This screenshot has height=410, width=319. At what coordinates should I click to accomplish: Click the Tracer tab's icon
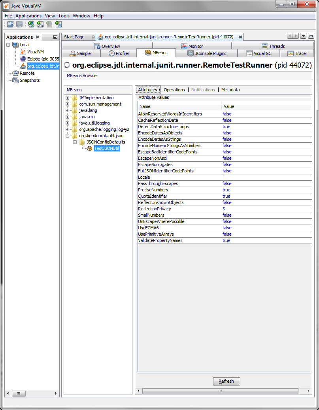tap(291, 53)
